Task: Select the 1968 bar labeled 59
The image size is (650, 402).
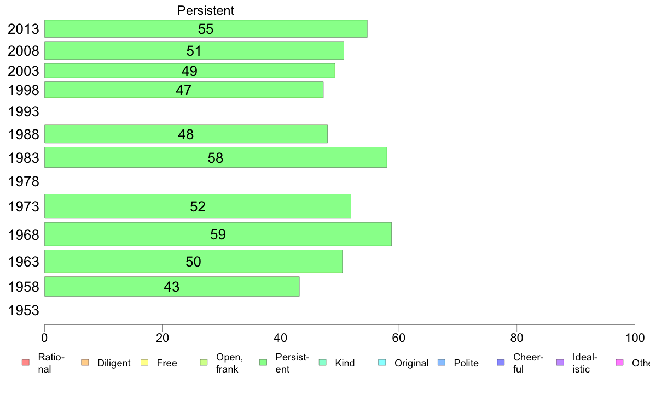Action: pos(218,234)
